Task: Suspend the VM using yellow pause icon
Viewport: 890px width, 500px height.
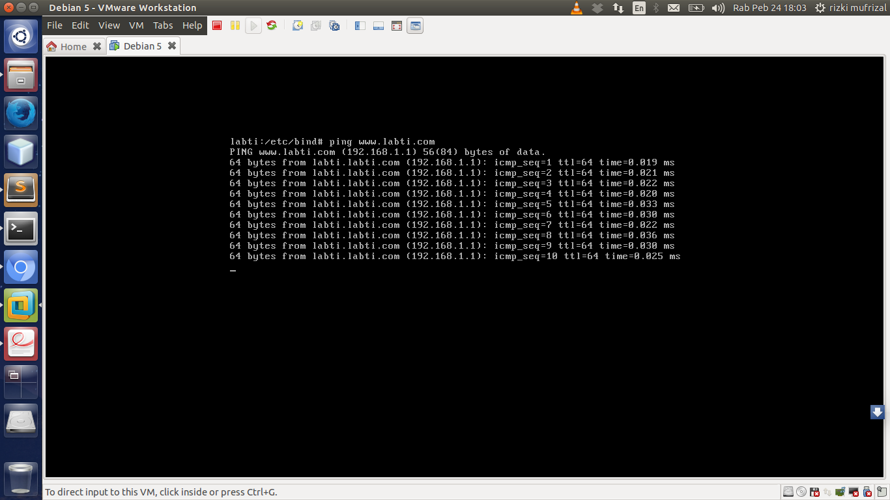Action: (235, 25)
